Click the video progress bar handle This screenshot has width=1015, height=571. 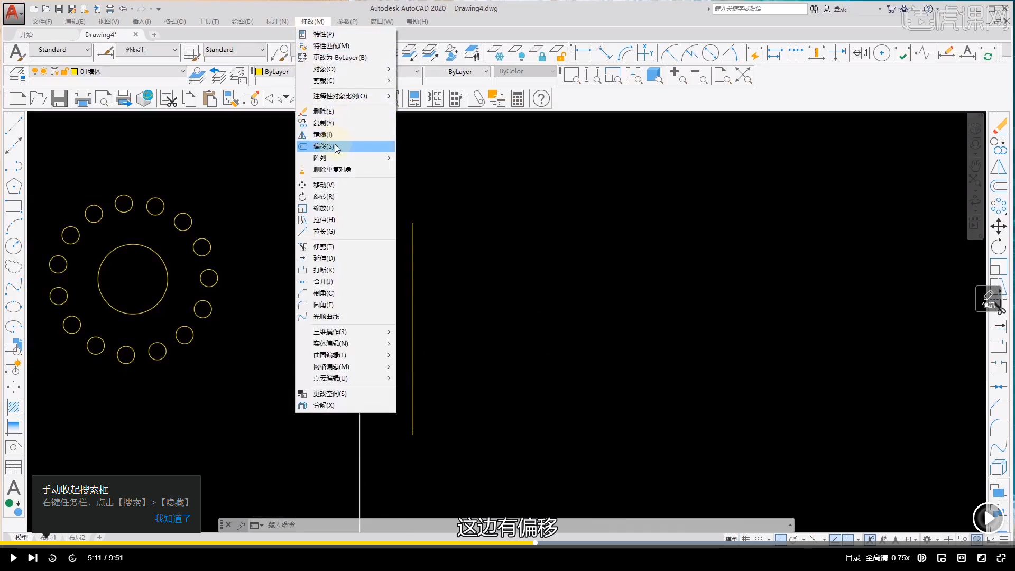tap(535, 542)
